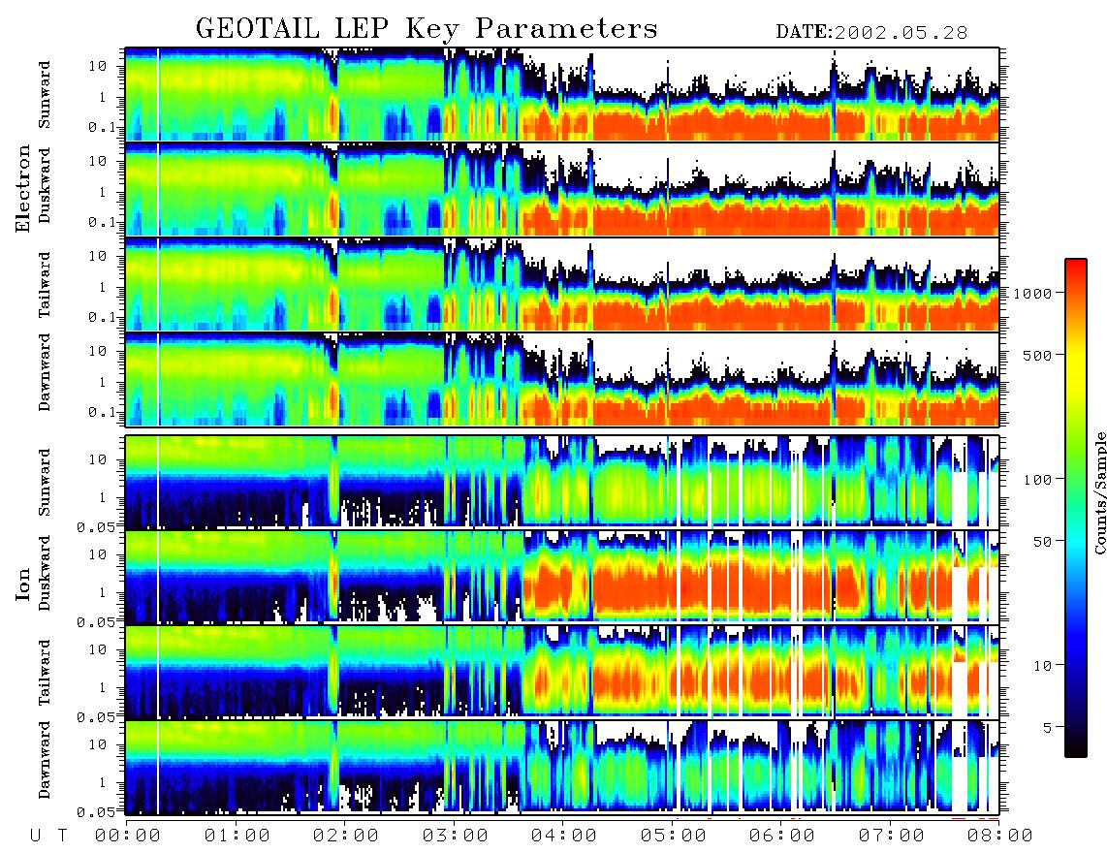Click the "DATE:2002.05.28" label
Image resolution: width=1107 pixels, height=853 pixels.
[x=871, y=33]
